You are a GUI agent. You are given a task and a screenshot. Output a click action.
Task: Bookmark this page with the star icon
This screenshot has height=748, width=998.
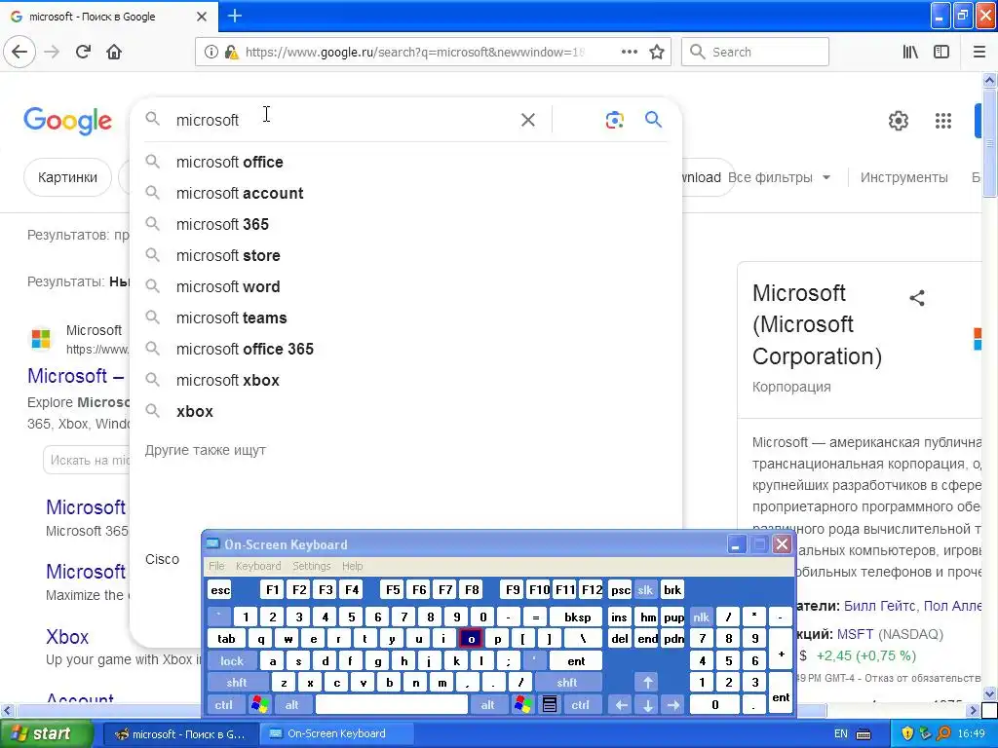point(657,52)
